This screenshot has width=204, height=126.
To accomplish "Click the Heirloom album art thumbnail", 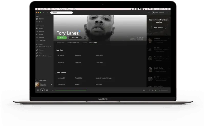I will point(37,85).
